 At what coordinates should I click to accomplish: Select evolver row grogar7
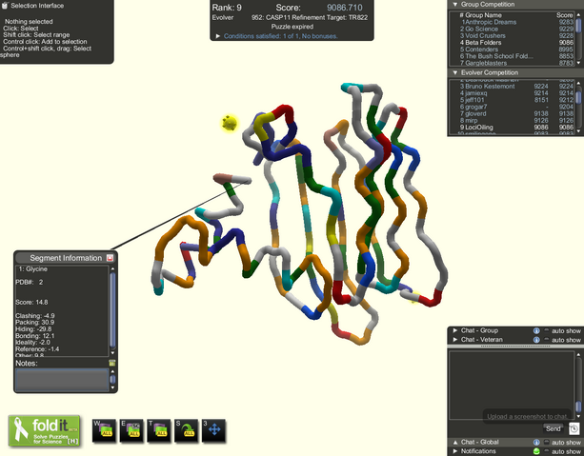[513, 107]
